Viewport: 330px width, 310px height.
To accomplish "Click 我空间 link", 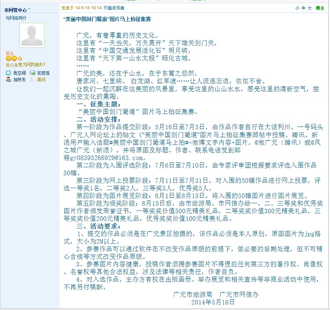I will coord(19,73).
